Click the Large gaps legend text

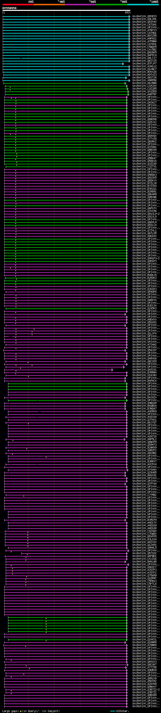pyautogui.click(x=11, y=711)
